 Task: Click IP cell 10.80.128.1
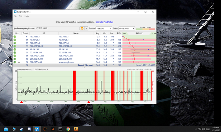click(x=35, y=40)
